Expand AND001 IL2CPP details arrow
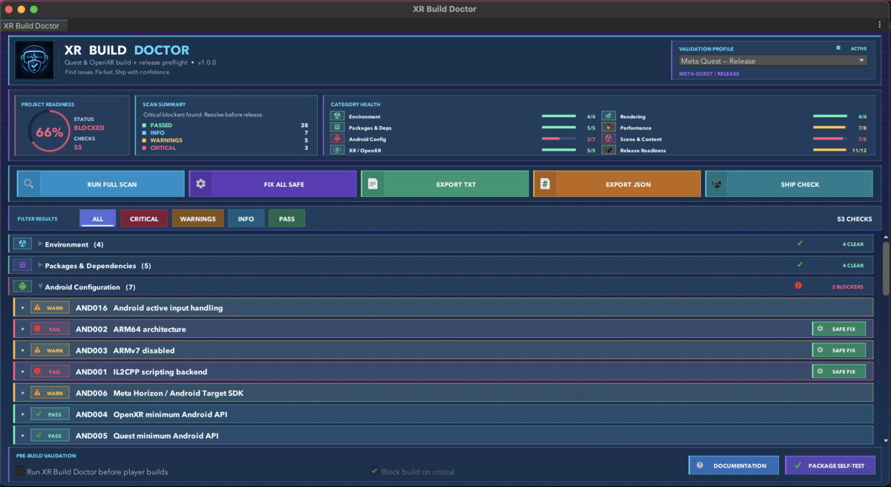This screenshot has width=891, height=487. tap(23, 371)
